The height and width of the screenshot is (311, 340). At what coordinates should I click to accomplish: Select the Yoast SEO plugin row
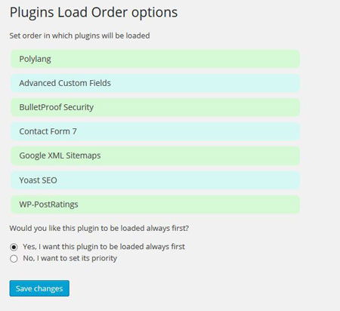pyautogui.click(x=155, y=180)
